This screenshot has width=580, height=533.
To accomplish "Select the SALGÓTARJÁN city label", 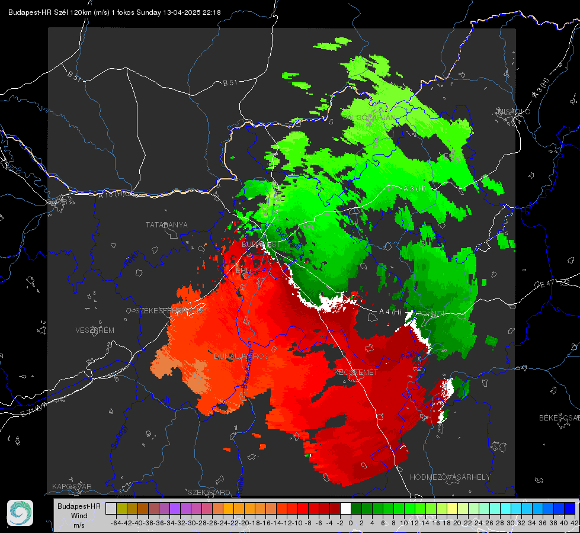I will point(368,118).
